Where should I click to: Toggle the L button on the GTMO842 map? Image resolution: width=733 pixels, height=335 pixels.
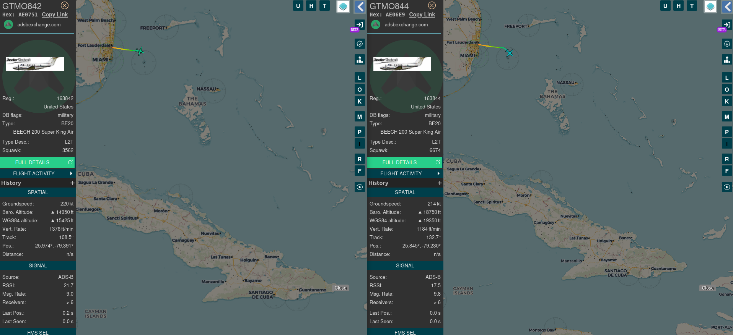tap(360, 78)
